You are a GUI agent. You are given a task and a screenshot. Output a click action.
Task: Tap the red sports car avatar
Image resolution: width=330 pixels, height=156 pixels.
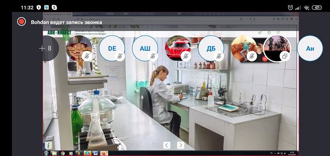point(178,48)
